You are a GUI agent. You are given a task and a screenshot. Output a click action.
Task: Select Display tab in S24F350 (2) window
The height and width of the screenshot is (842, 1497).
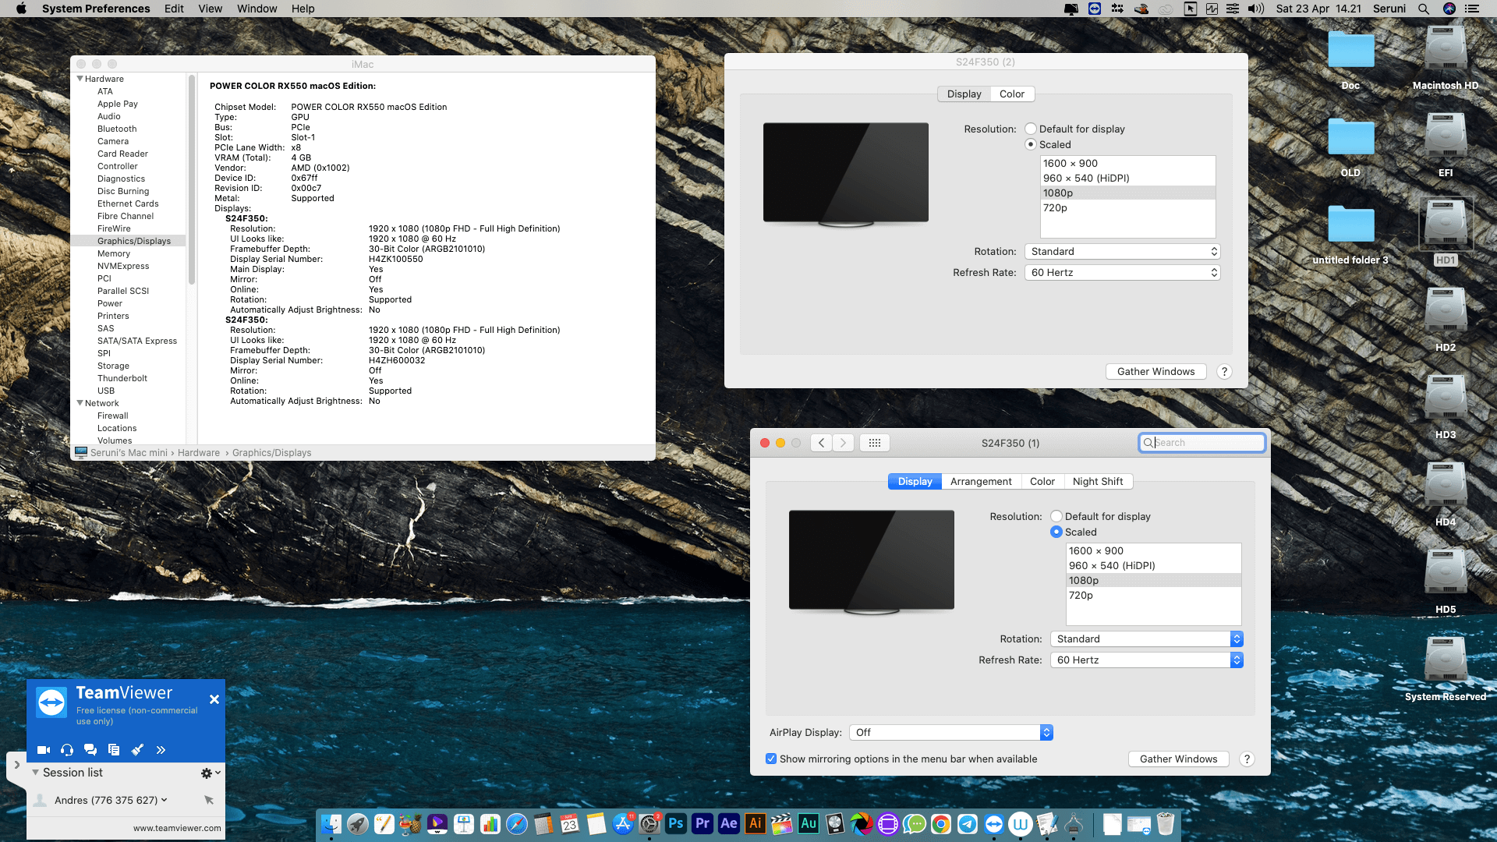click(x=964, y=94)
